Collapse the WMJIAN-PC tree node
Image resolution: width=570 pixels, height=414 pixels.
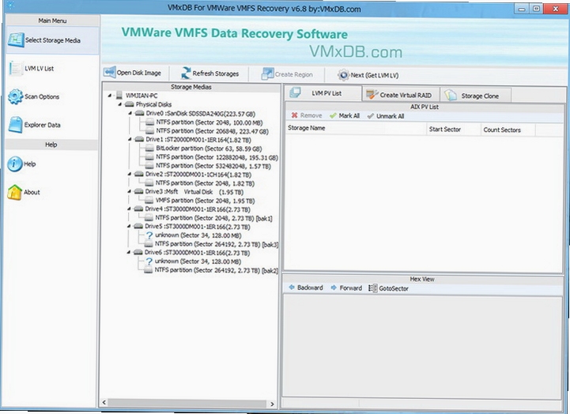(109, 96)
